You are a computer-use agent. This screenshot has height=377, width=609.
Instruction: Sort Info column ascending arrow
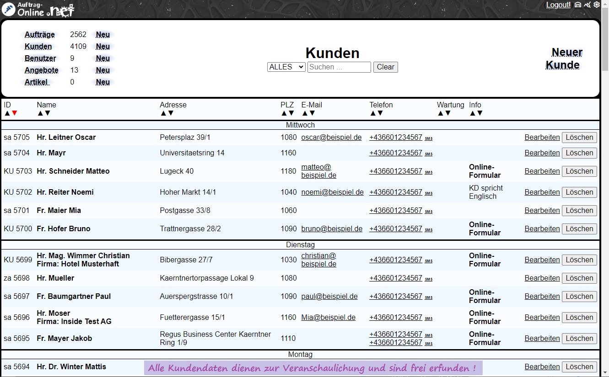(x=473, y=113)
